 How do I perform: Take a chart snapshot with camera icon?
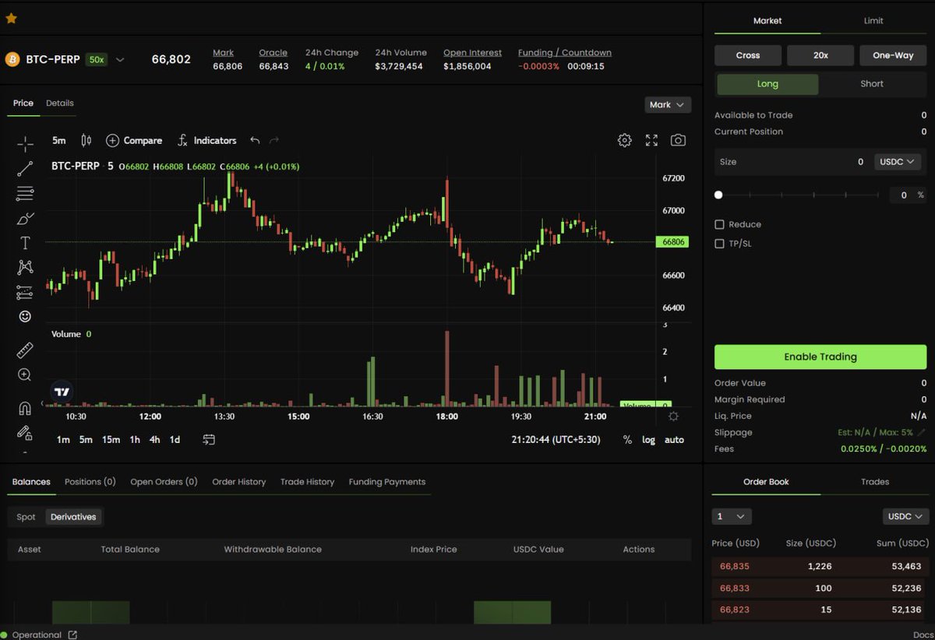point(678,140)
